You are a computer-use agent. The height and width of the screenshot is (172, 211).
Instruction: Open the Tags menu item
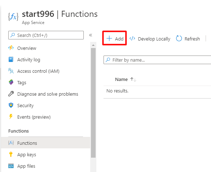tap(46, 82)
